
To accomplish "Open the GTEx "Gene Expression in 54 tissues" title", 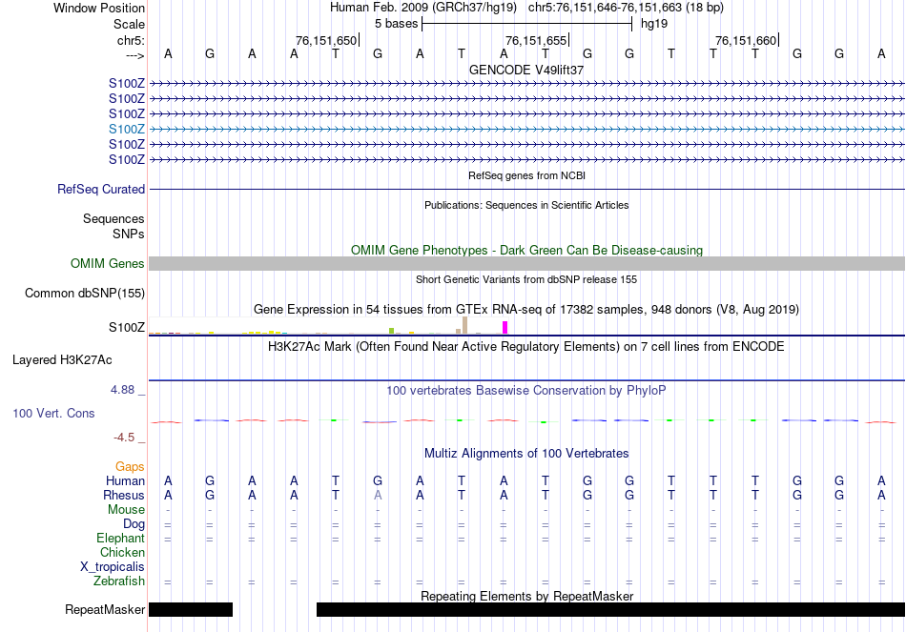I will pyautogui.click(x=526, y=310).
